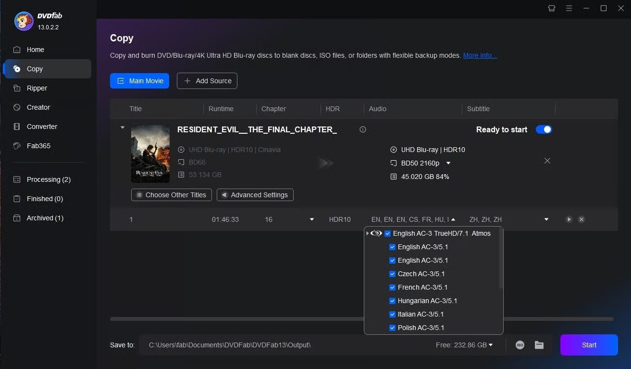
Task: Open the BD50 2160p output dropdown
Action: point(448,163)
